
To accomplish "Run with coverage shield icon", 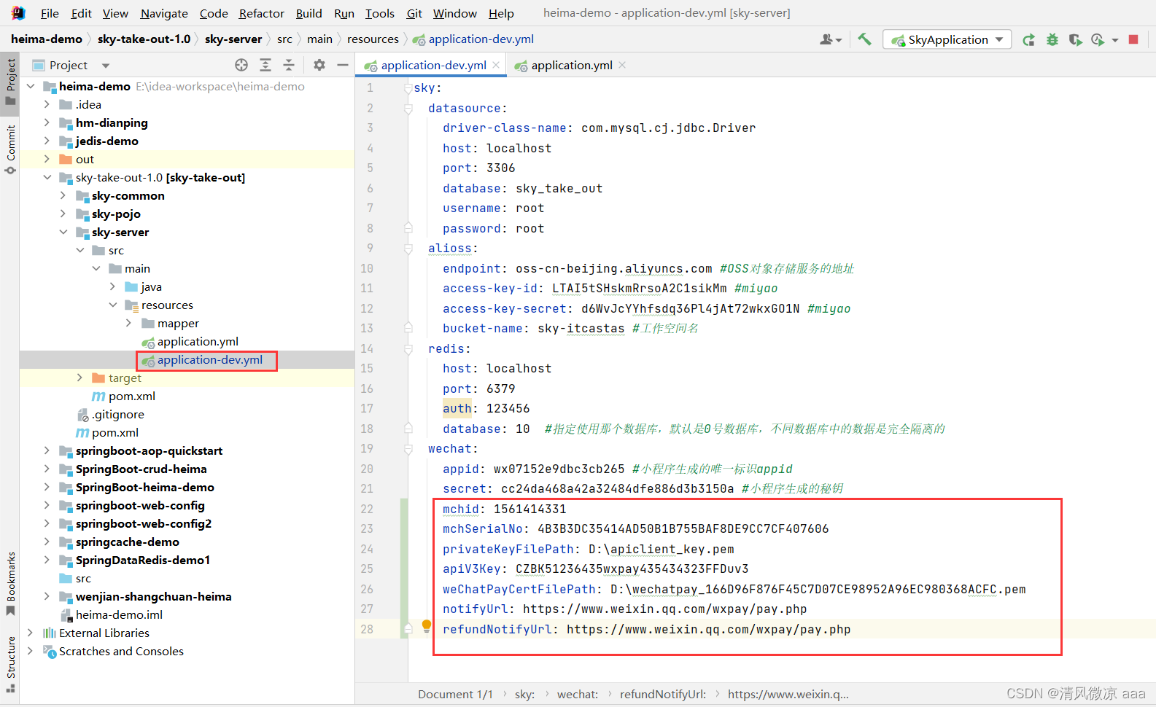I will (1075, 39).
